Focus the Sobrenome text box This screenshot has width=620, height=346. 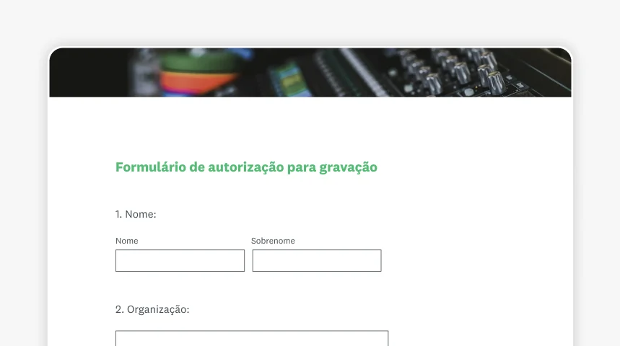(x=317, y=260)
